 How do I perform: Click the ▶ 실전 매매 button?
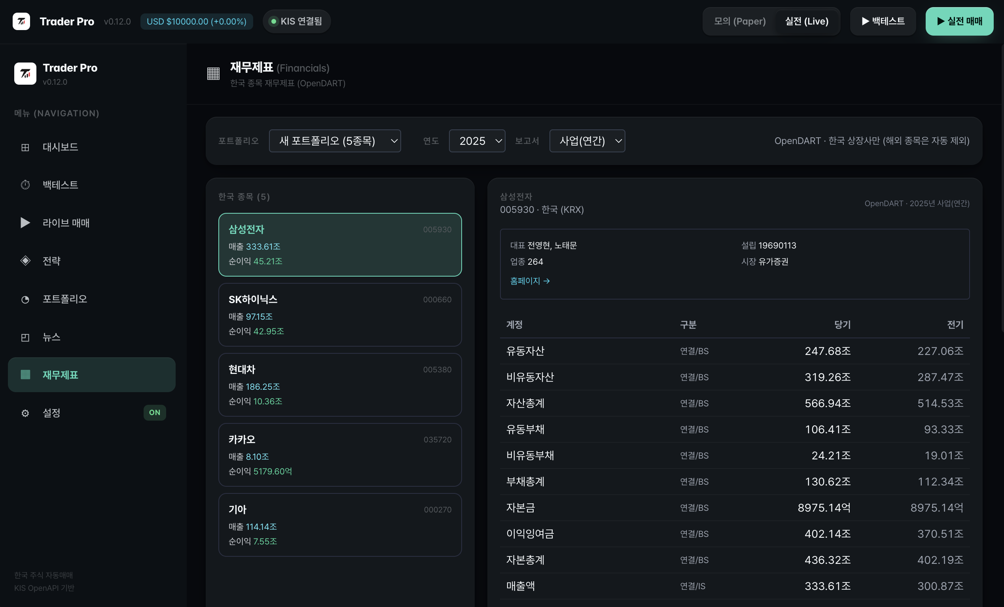959,21
